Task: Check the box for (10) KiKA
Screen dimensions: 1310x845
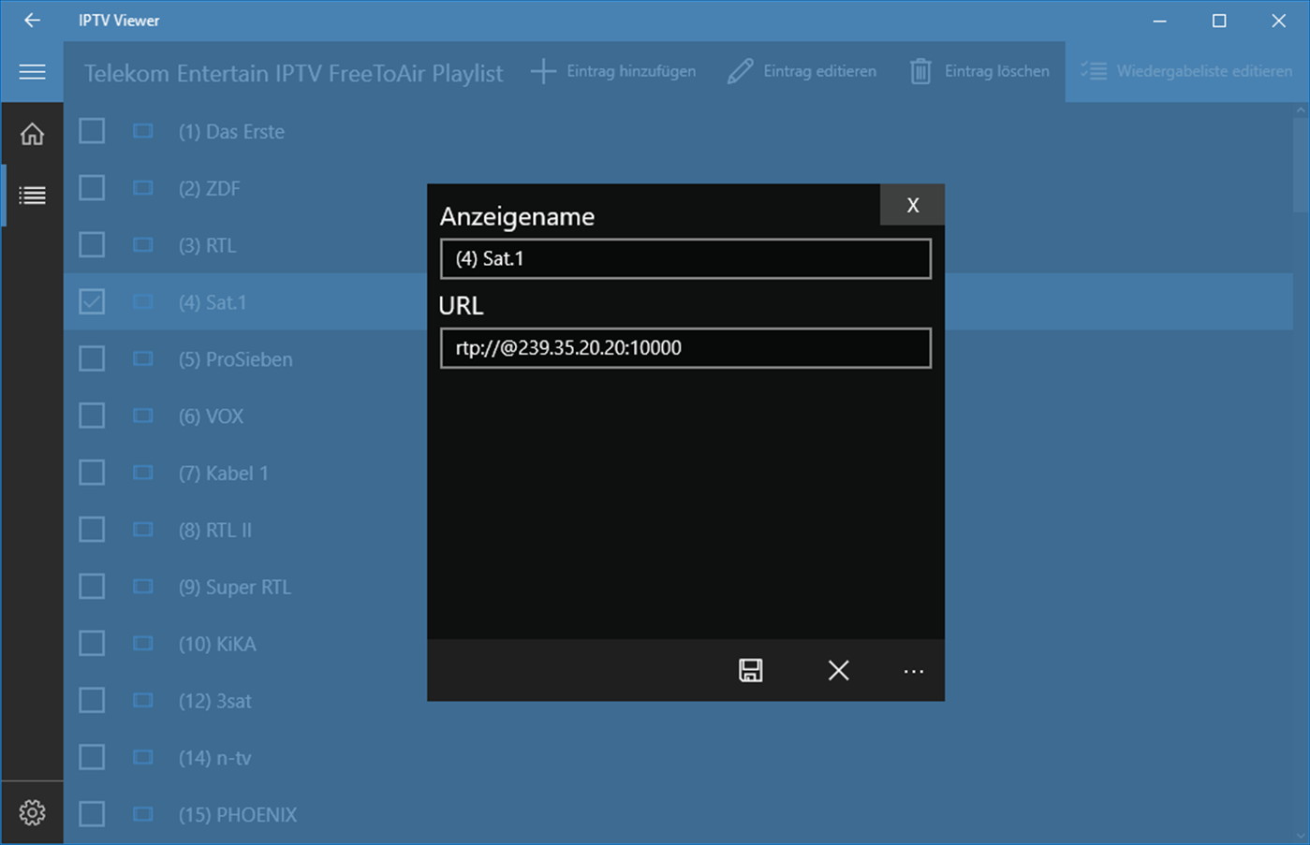Action: pyautogui.click(x=92, y=644)
